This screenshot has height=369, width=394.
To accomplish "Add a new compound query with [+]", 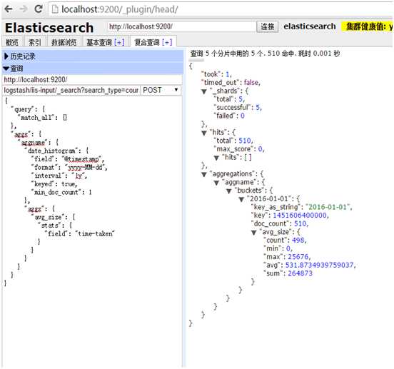I will [167, 42].
